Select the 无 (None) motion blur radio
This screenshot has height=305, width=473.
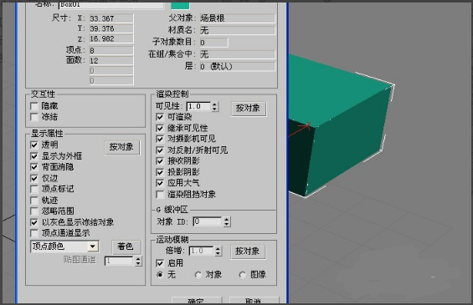tap(160, 275)
